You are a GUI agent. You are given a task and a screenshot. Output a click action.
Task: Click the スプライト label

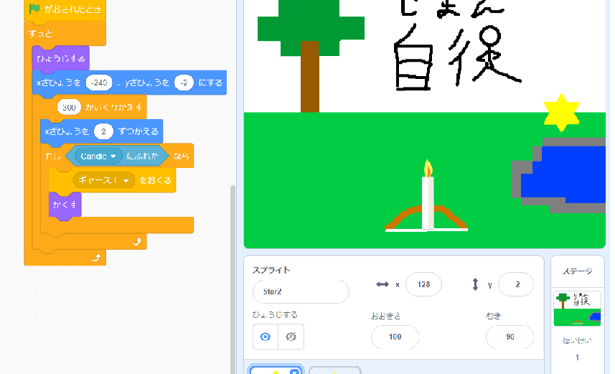coord(271,270)
